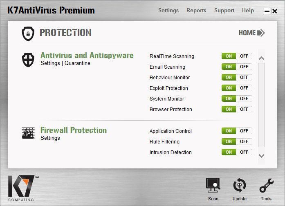The image size is (285, 206).
Task: Click the Protection lock shield icon
Action: pos(28,34)
